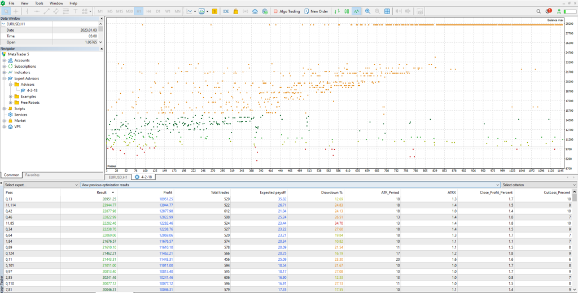Sort by Drawdown % column header
This screenshot has width=578, height=293.
(332, 193)
